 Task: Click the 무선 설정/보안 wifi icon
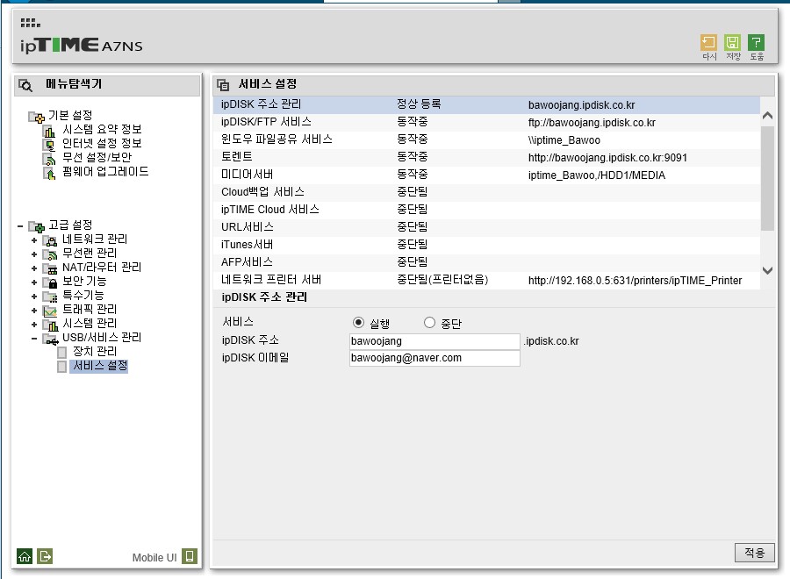coord(49,159)
